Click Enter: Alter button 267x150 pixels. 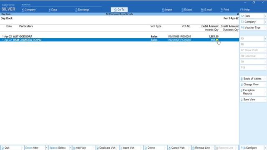coord(35,148)
